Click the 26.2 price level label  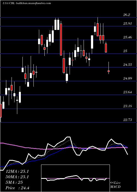127,15
